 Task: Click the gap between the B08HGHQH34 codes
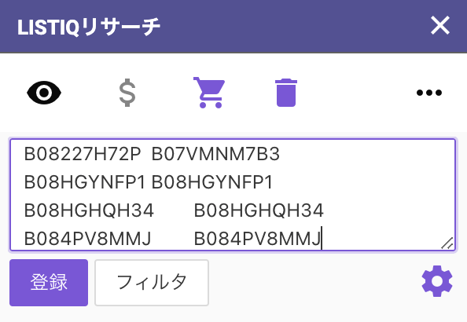click(174, 210)
